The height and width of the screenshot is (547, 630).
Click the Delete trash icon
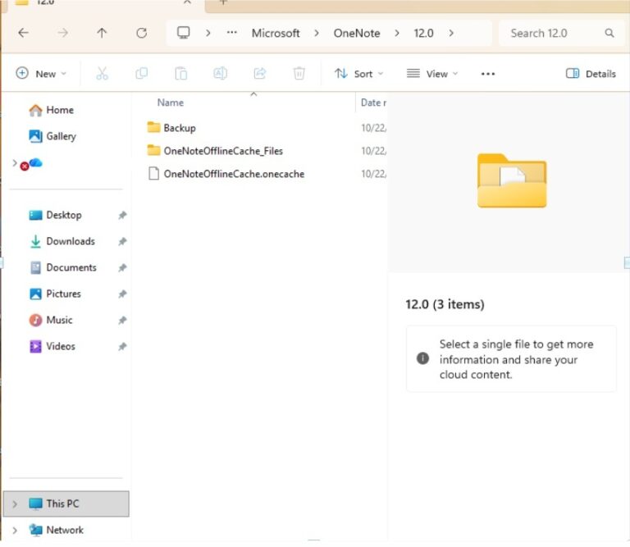coord(299,74)
